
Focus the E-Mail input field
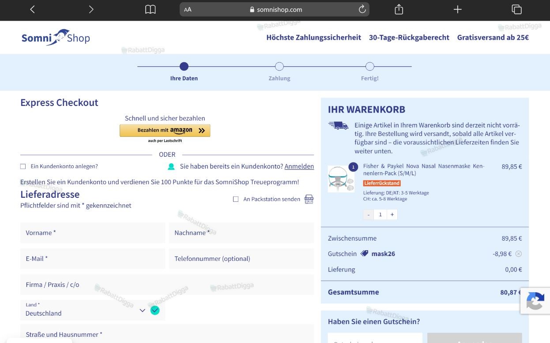point(93,259)
